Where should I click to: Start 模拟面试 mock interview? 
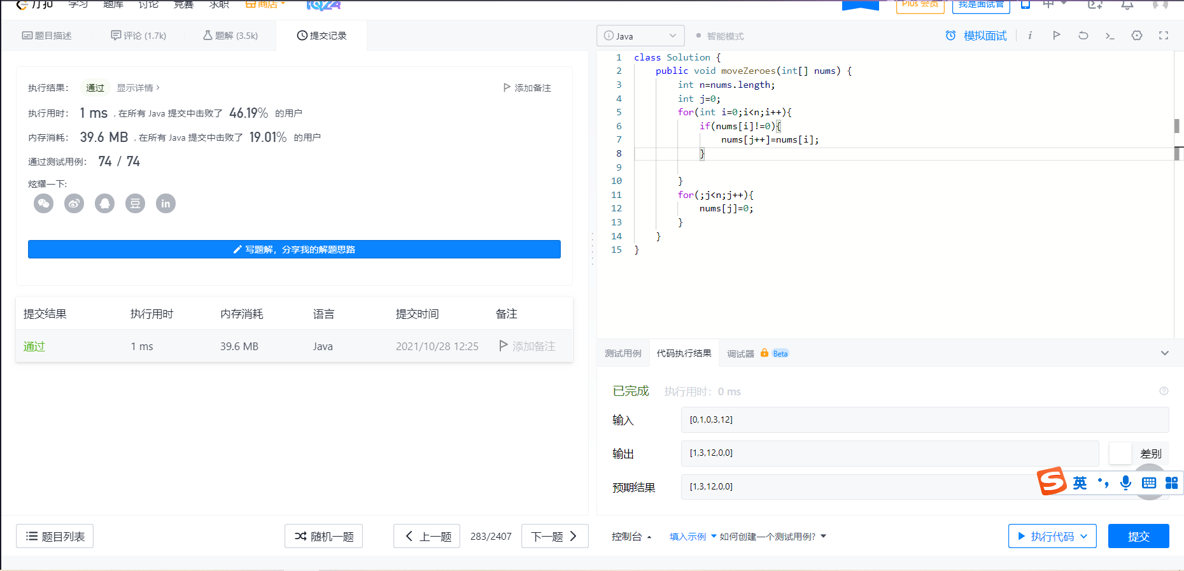(x=976, y=36)
